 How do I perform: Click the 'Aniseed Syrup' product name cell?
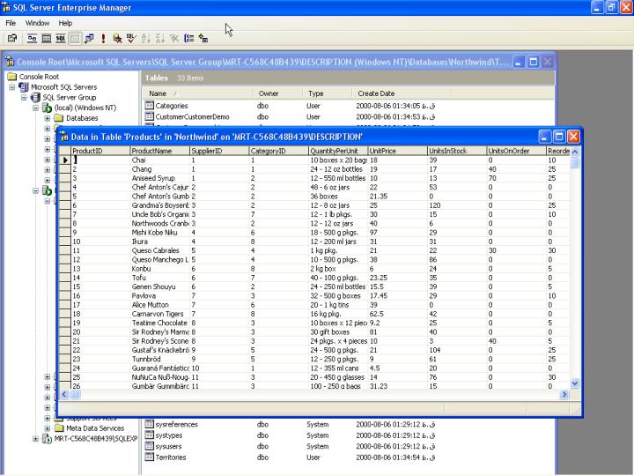tap(159, 178)
